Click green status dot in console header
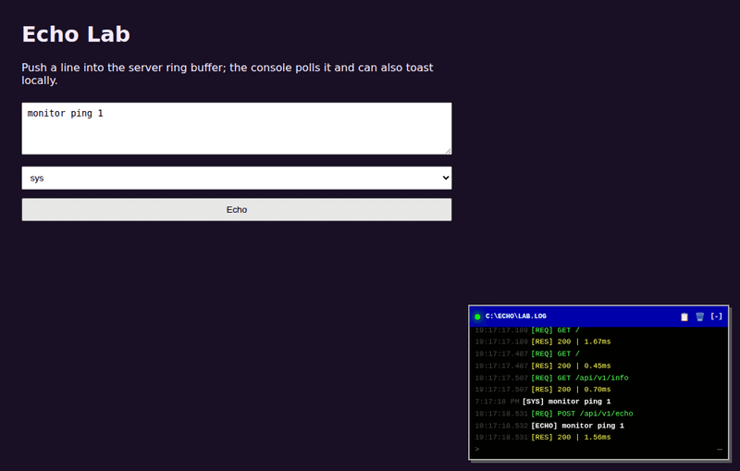 pos(477,316)
